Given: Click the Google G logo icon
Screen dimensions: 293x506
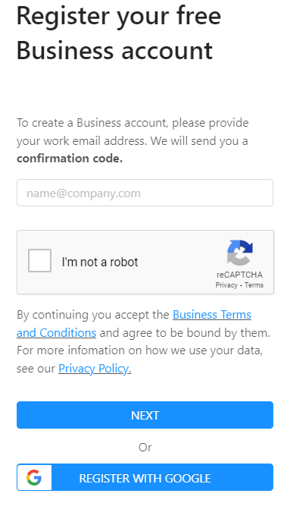Looking at the screenshot, I should pos(34,477).
